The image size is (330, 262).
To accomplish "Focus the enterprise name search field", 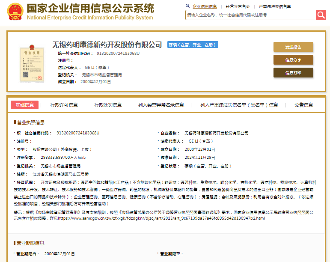I will pos(251,15).
